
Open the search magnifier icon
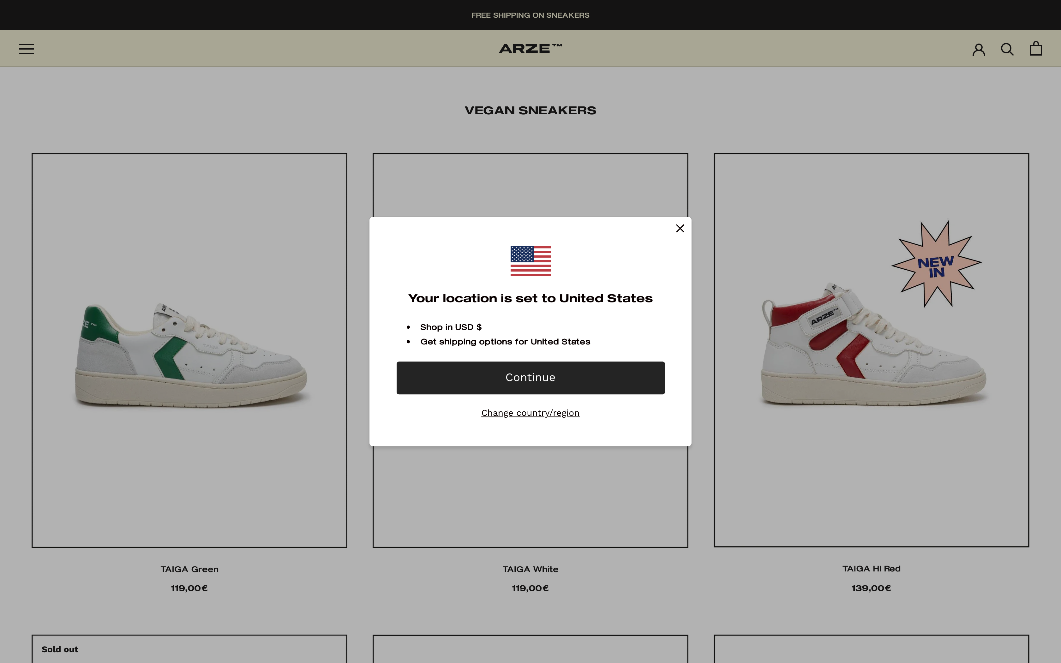1007,49
